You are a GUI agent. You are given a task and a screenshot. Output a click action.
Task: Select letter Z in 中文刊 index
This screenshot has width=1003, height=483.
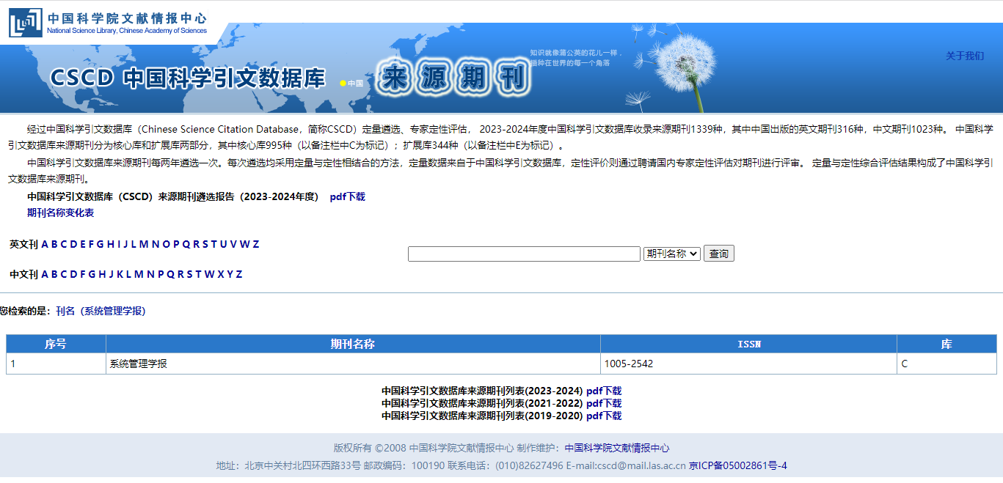[239, 274]
